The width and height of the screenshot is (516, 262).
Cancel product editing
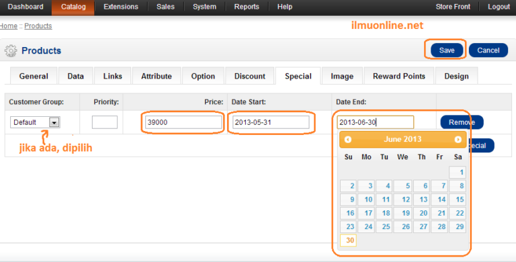(x=488, y=50)
